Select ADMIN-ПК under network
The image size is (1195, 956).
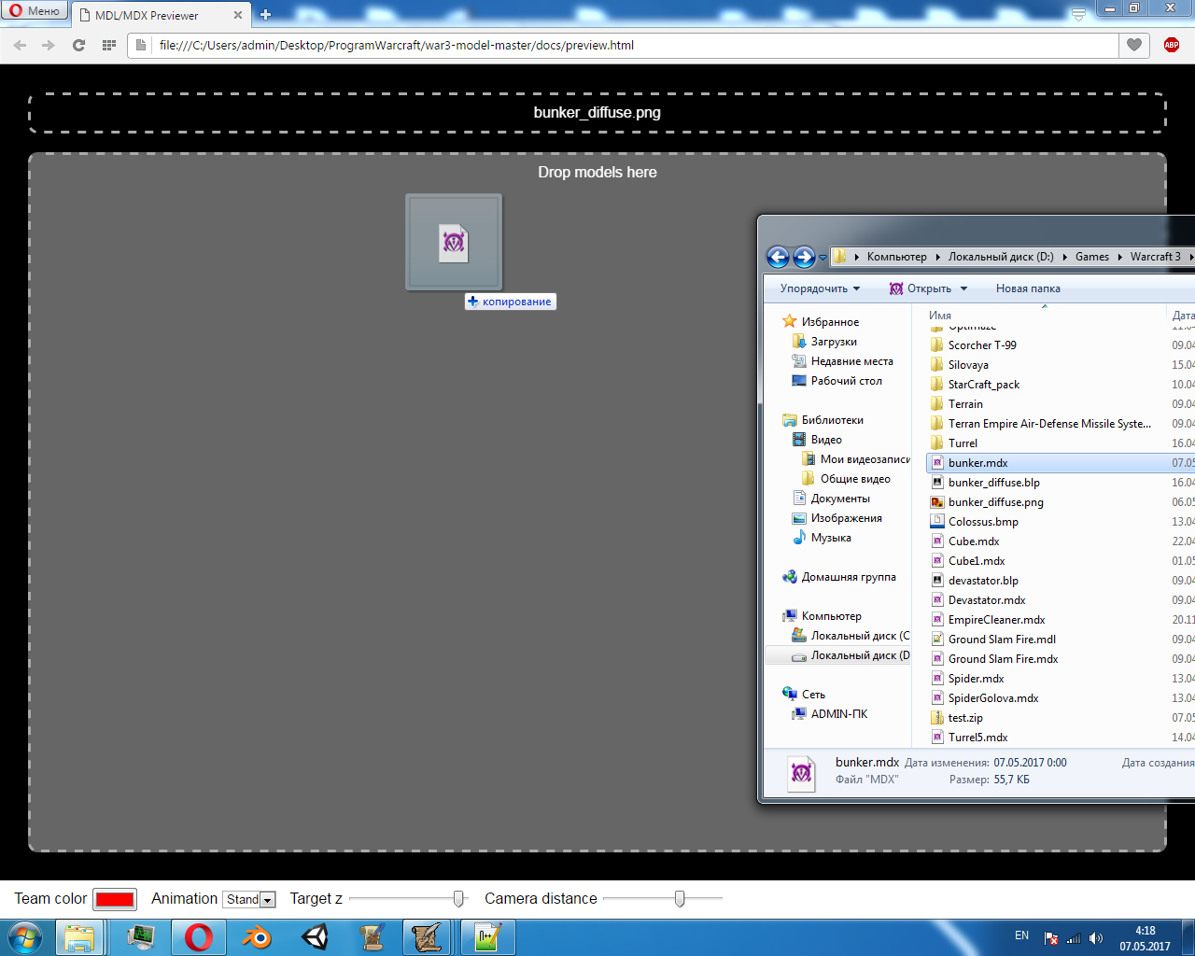coord(839,714)
